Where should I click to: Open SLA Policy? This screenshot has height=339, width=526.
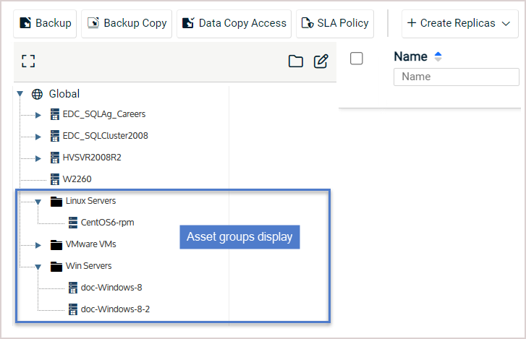[335, 23]
